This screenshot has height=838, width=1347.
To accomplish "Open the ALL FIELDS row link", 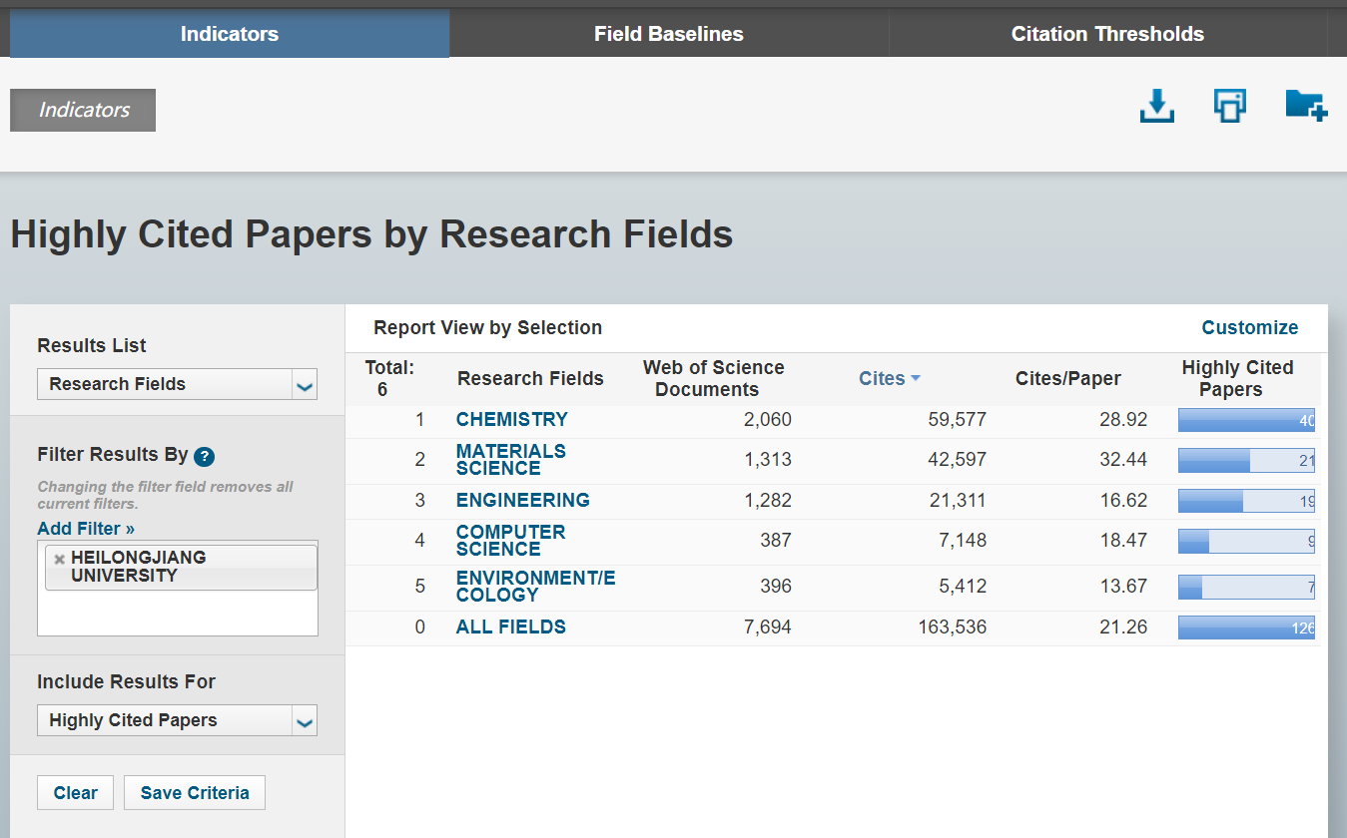I will point(511,627).
